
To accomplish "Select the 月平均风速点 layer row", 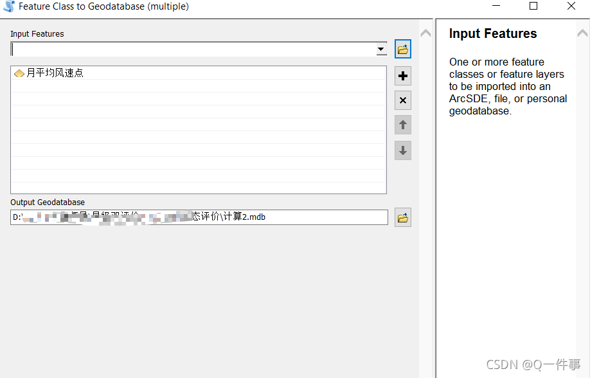I will pos(199,73).
